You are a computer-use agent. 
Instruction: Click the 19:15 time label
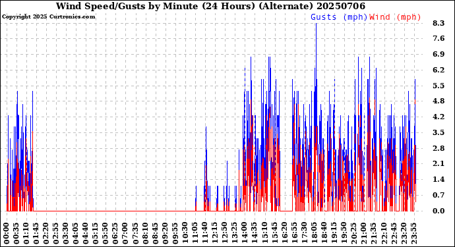[334, 233]
